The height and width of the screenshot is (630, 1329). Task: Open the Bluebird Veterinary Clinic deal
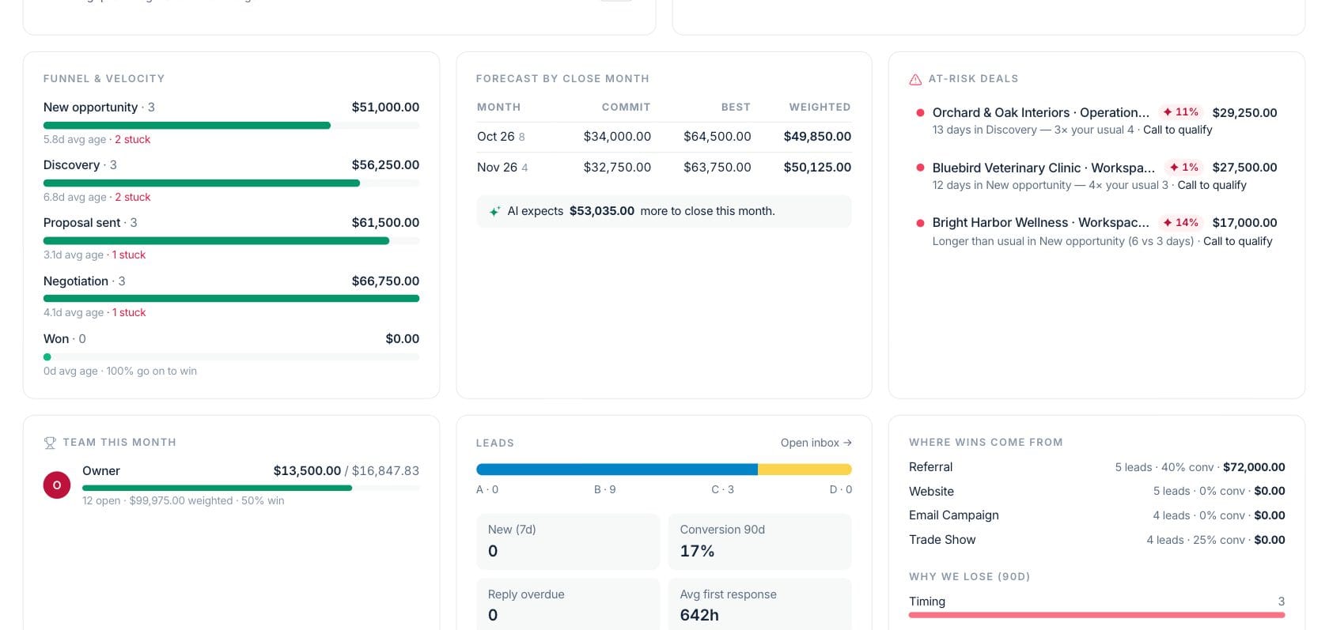pyautogui.click(x=1043, y=168)
